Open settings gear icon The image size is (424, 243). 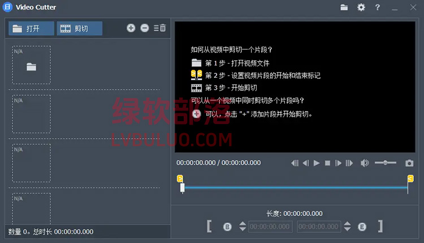(x=361, y=7)
